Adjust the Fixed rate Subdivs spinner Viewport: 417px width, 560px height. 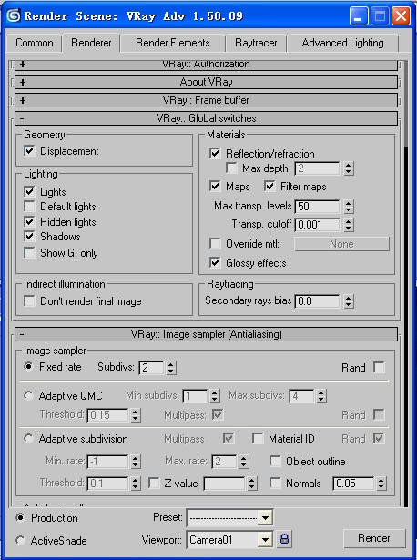coord(171,368)
